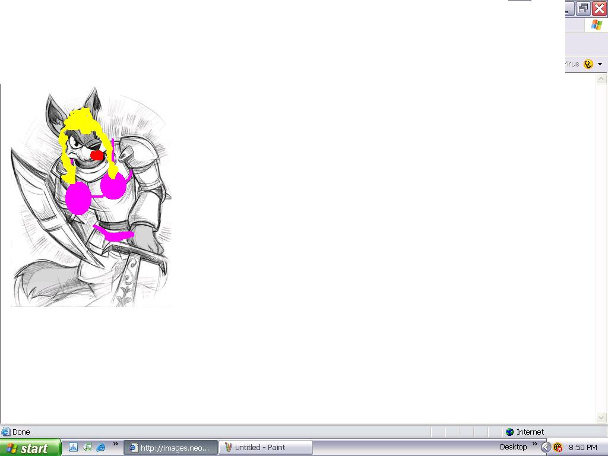Open the dropdown arrow next to the AntiVirus icon

pyautogui.click(x=600, y=64)
